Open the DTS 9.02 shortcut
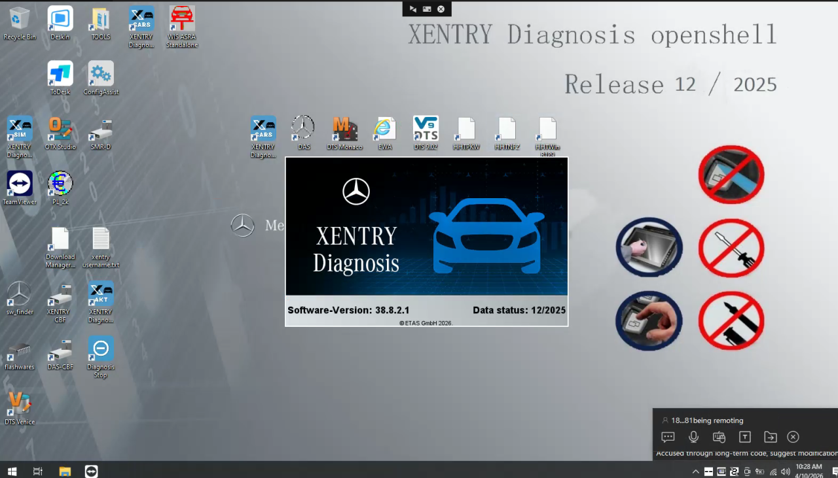838x478 pixels. [426, 129]
